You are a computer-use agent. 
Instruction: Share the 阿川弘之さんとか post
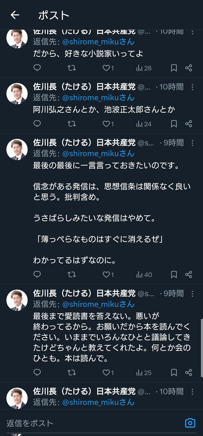tap(189, 124)
